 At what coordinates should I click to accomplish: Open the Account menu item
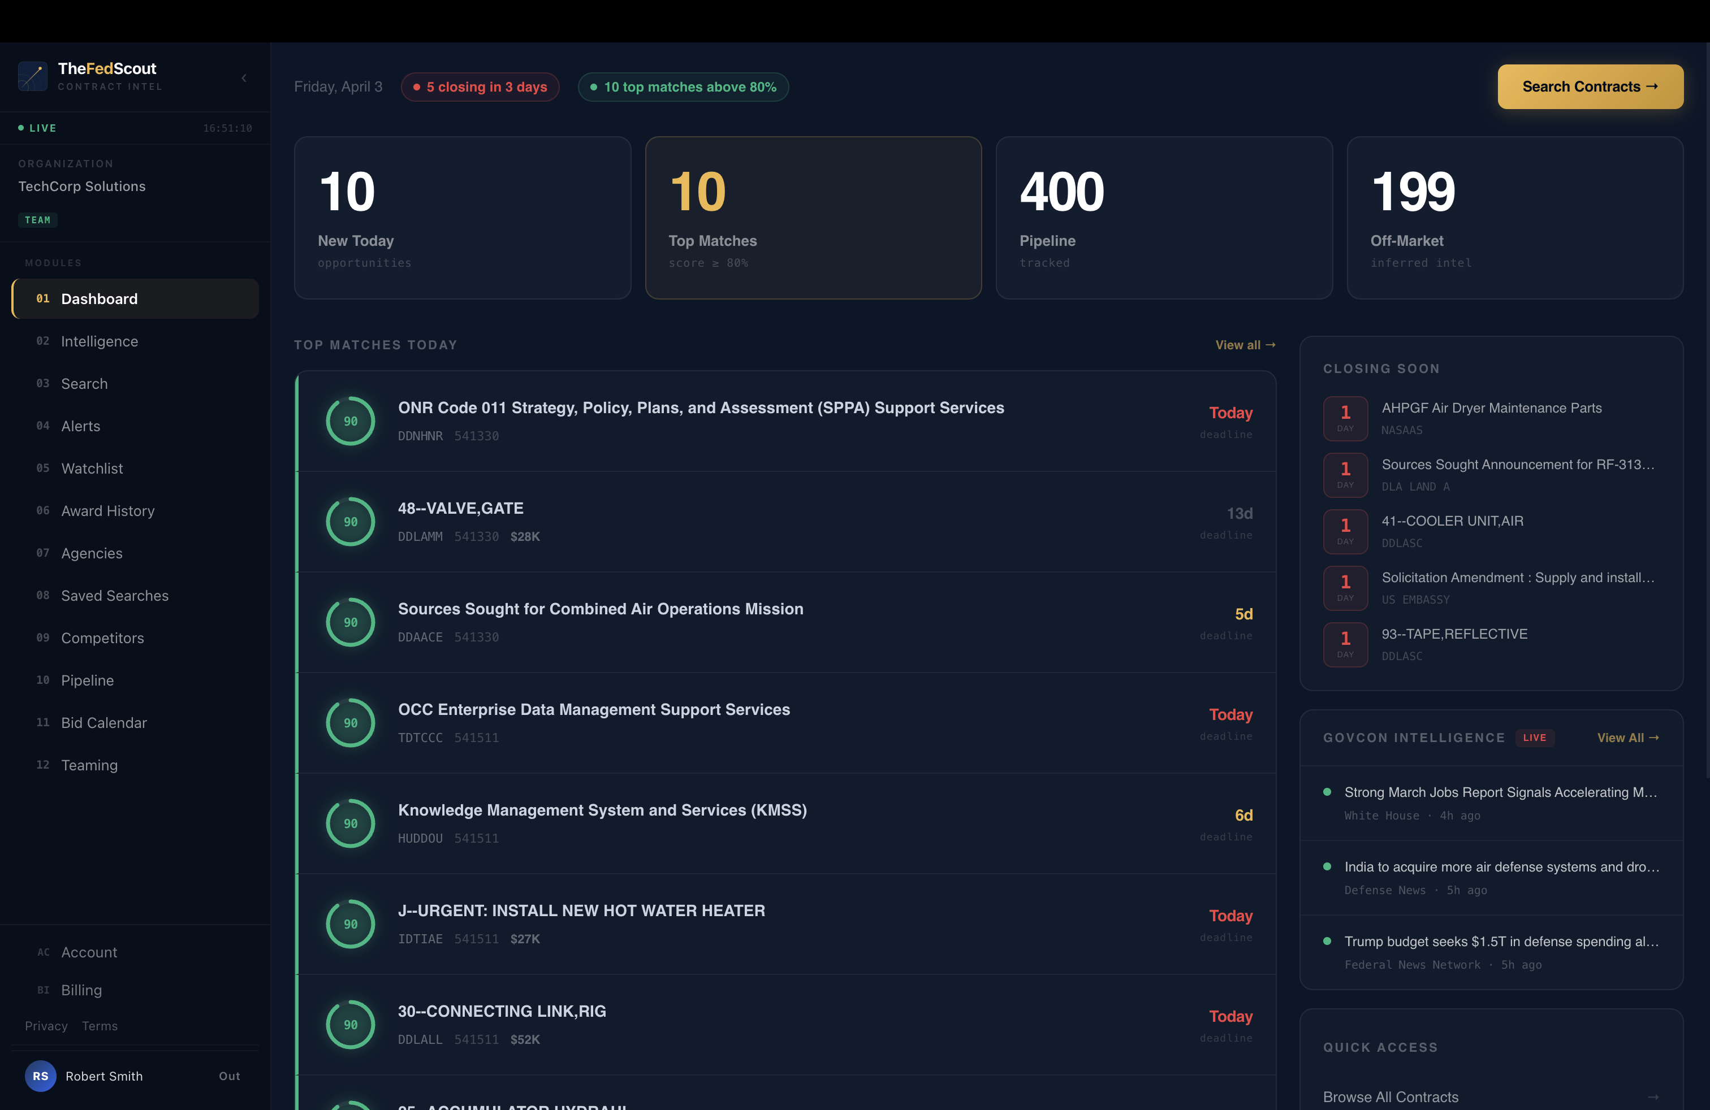[89, 952]
